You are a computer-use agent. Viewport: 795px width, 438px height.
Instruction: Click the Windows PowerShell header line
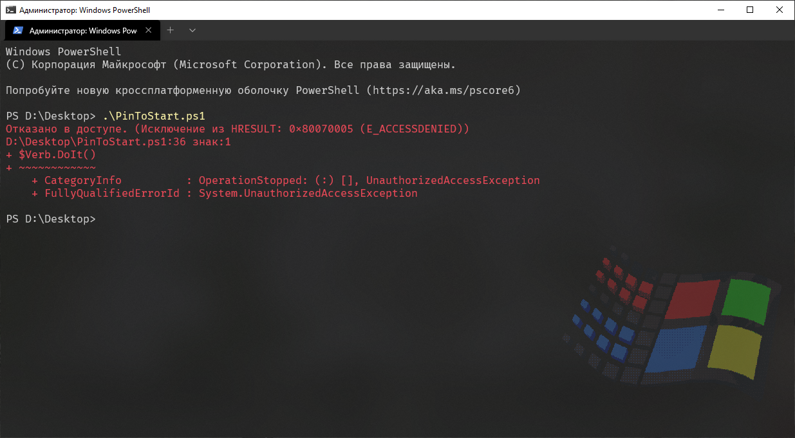tap(64, 52)
